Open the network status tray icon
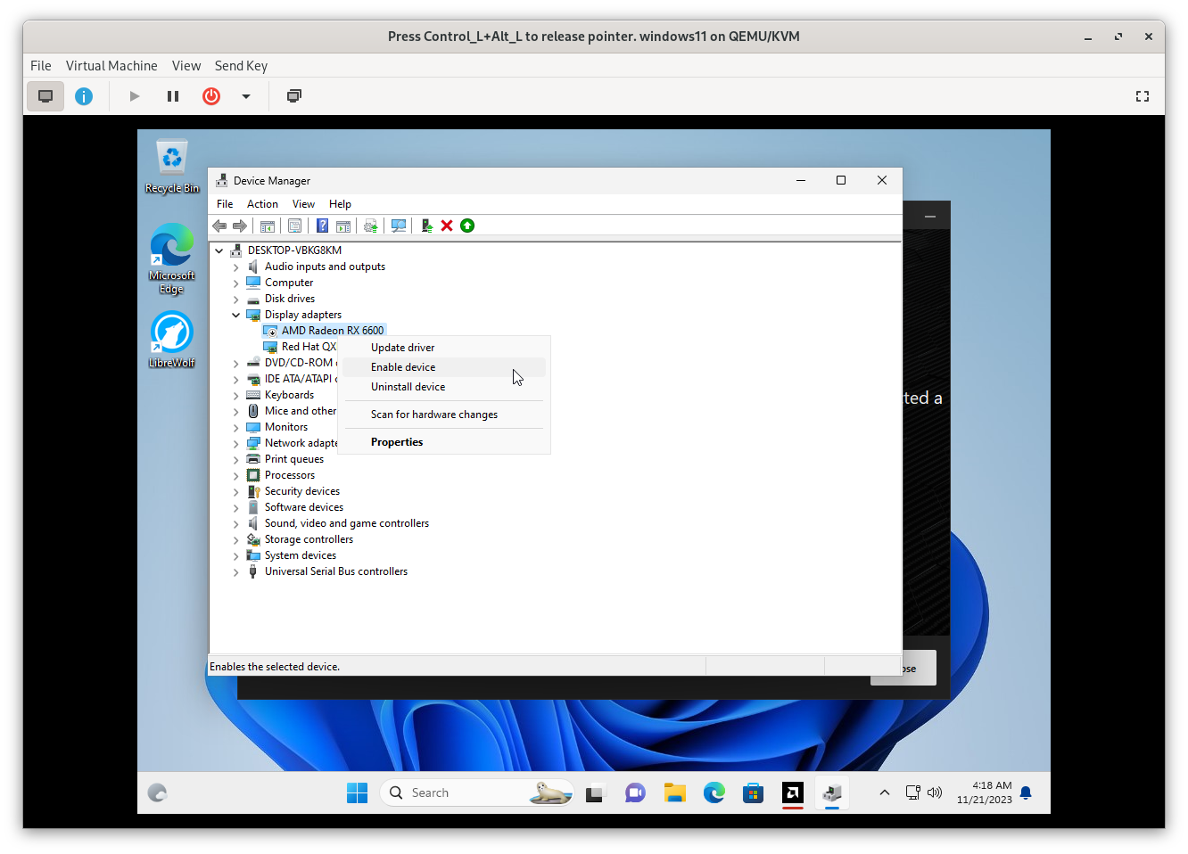Image resolution: width=1188 pixels, height=854 pixels. (x=913, y=792)
